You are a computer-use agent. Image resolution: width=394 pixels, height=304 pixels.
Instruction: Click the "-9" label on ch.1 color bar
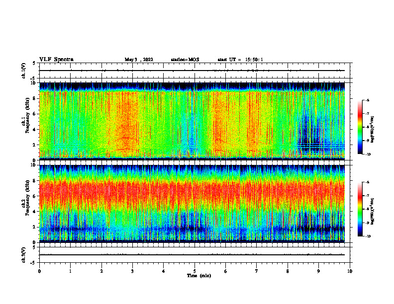367,141
